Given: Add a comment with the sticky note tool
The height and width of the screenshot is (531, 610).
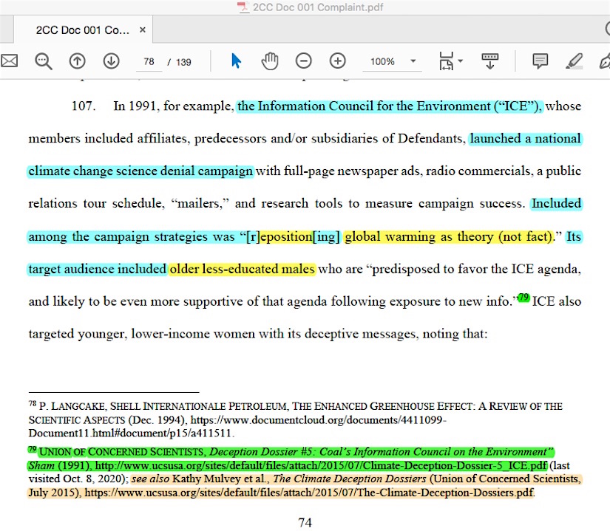Looking at the screenshot, I should 540,61.
